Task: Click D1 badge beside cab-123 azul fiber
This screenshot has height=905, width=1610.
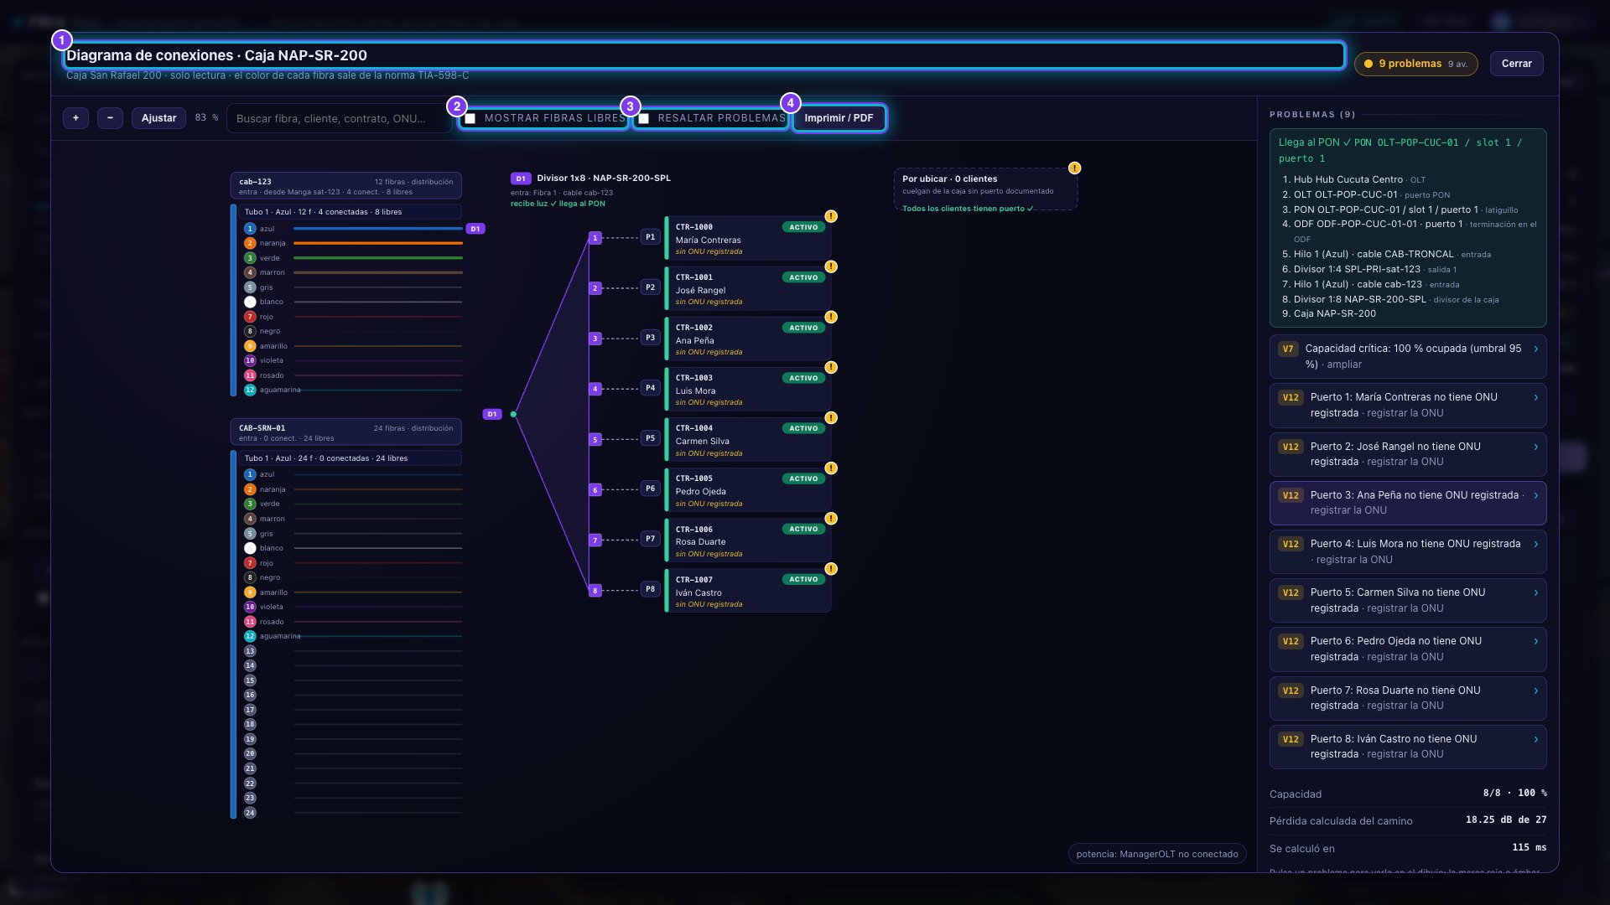Action: point(475,229)
